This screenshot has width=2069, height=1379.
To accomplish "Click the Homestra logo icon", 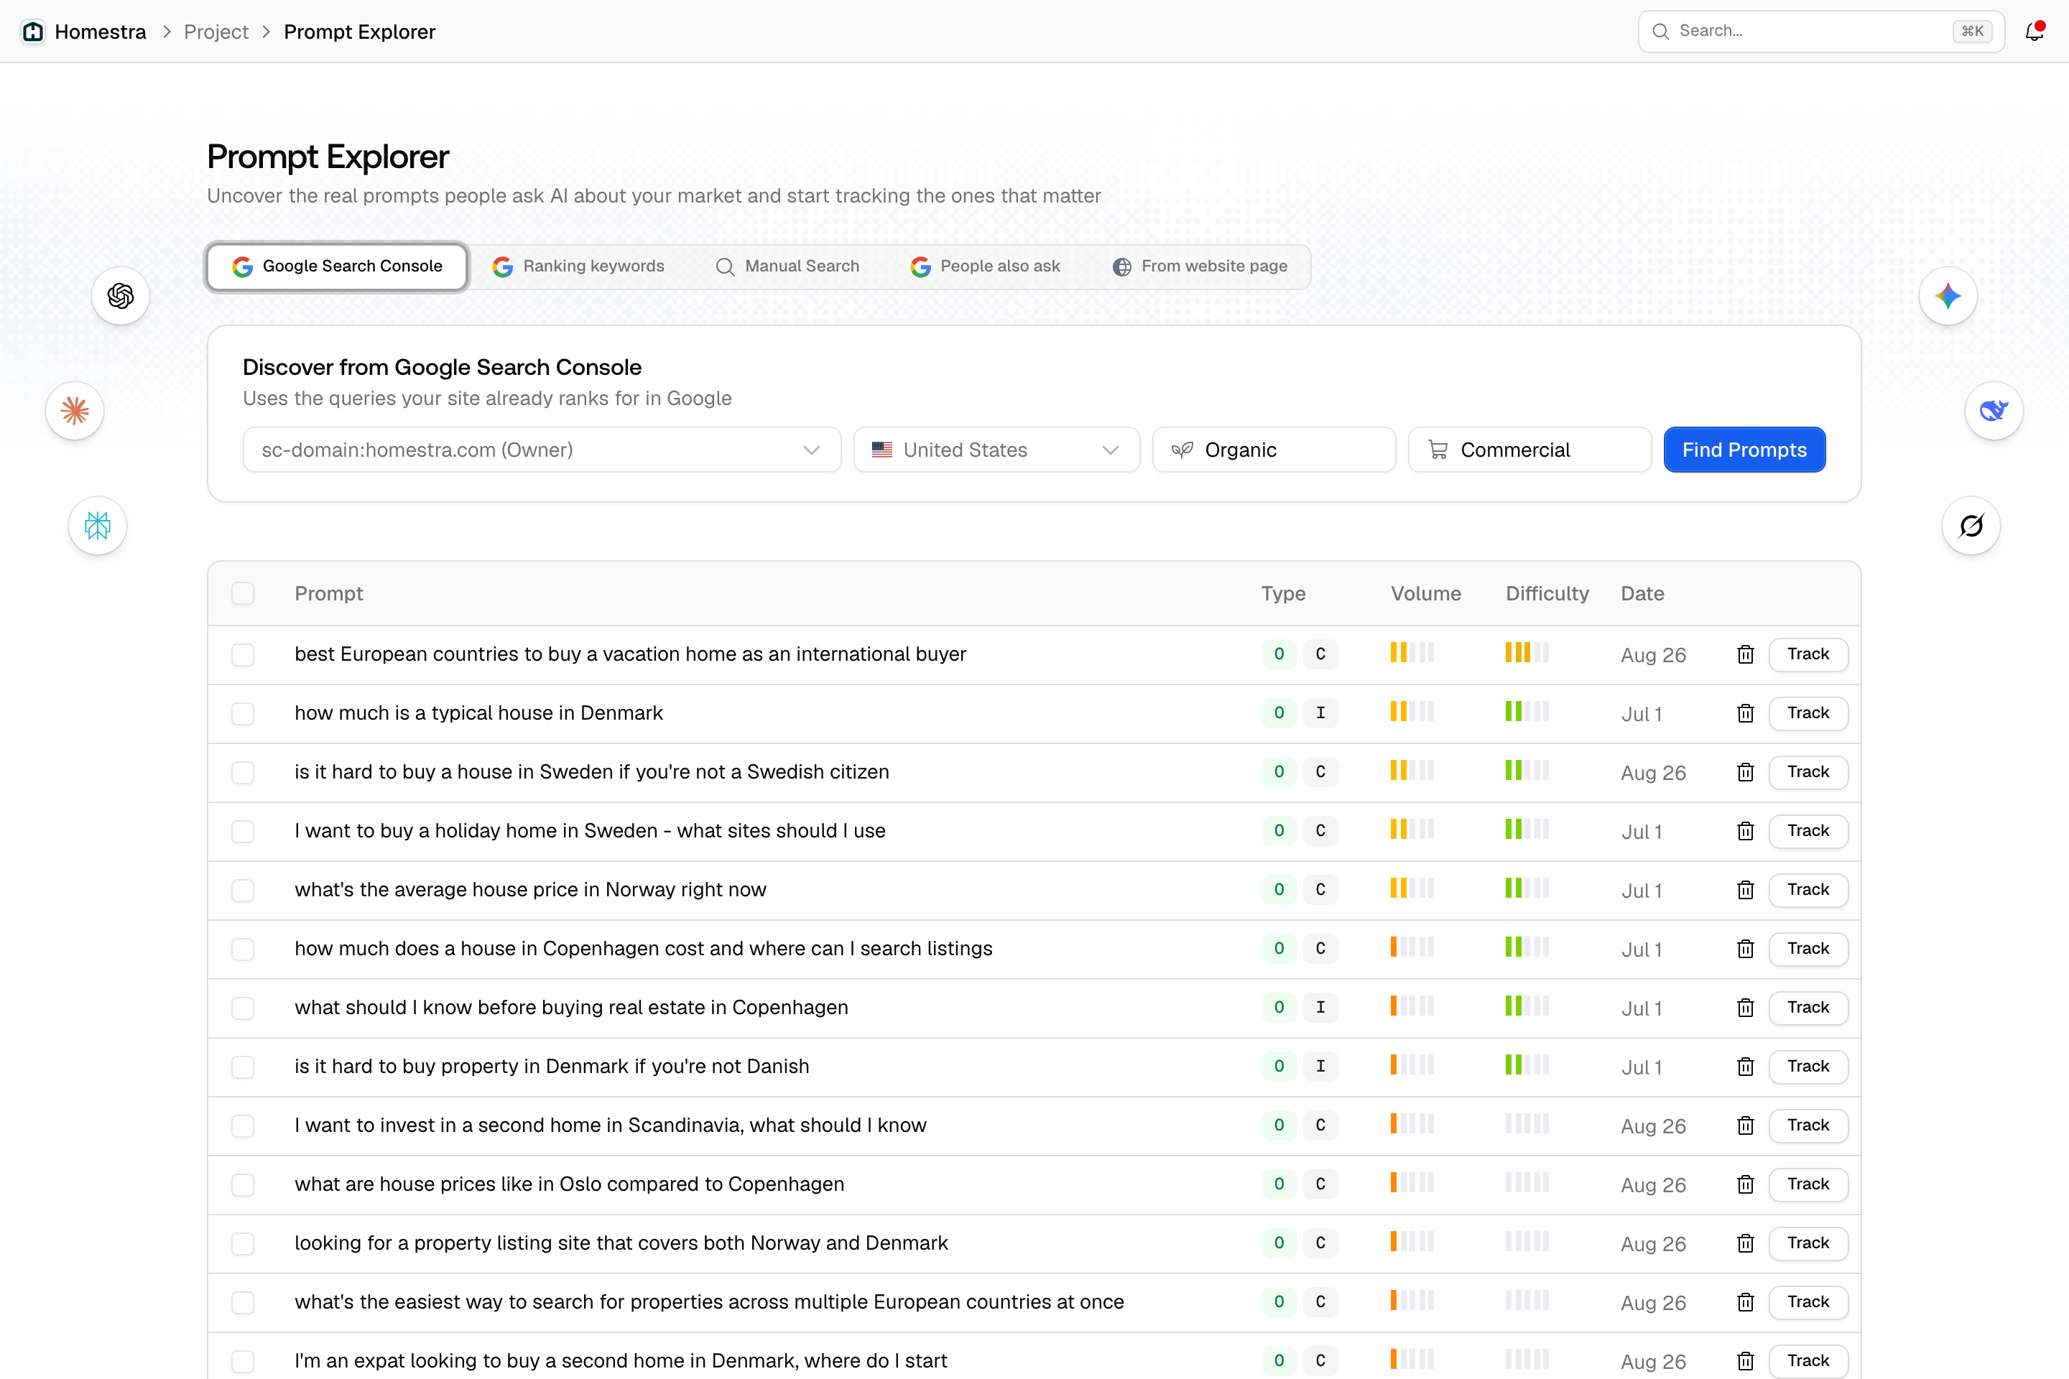I will (x=34, y=32).
